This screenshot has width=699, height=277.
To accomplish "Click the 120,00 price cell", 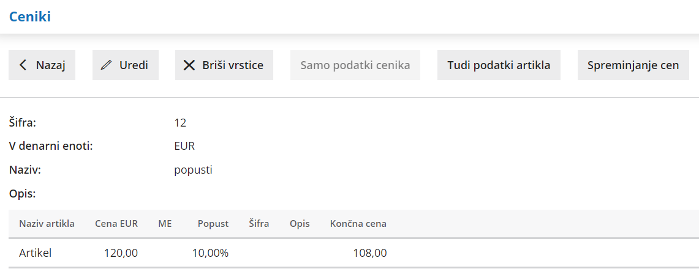I will (x=123, y=253).
